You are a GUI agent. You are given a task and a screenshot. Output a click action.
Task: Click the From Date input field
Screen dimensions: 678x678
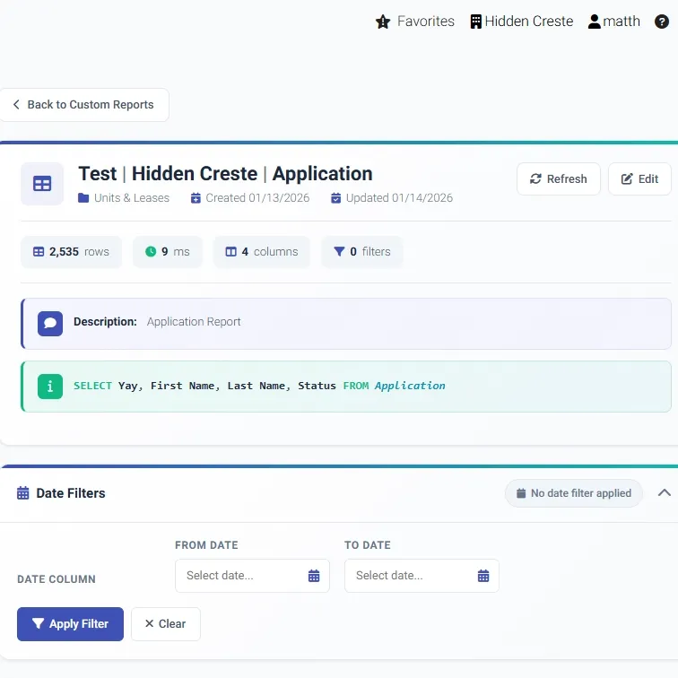tap(252, 576)
